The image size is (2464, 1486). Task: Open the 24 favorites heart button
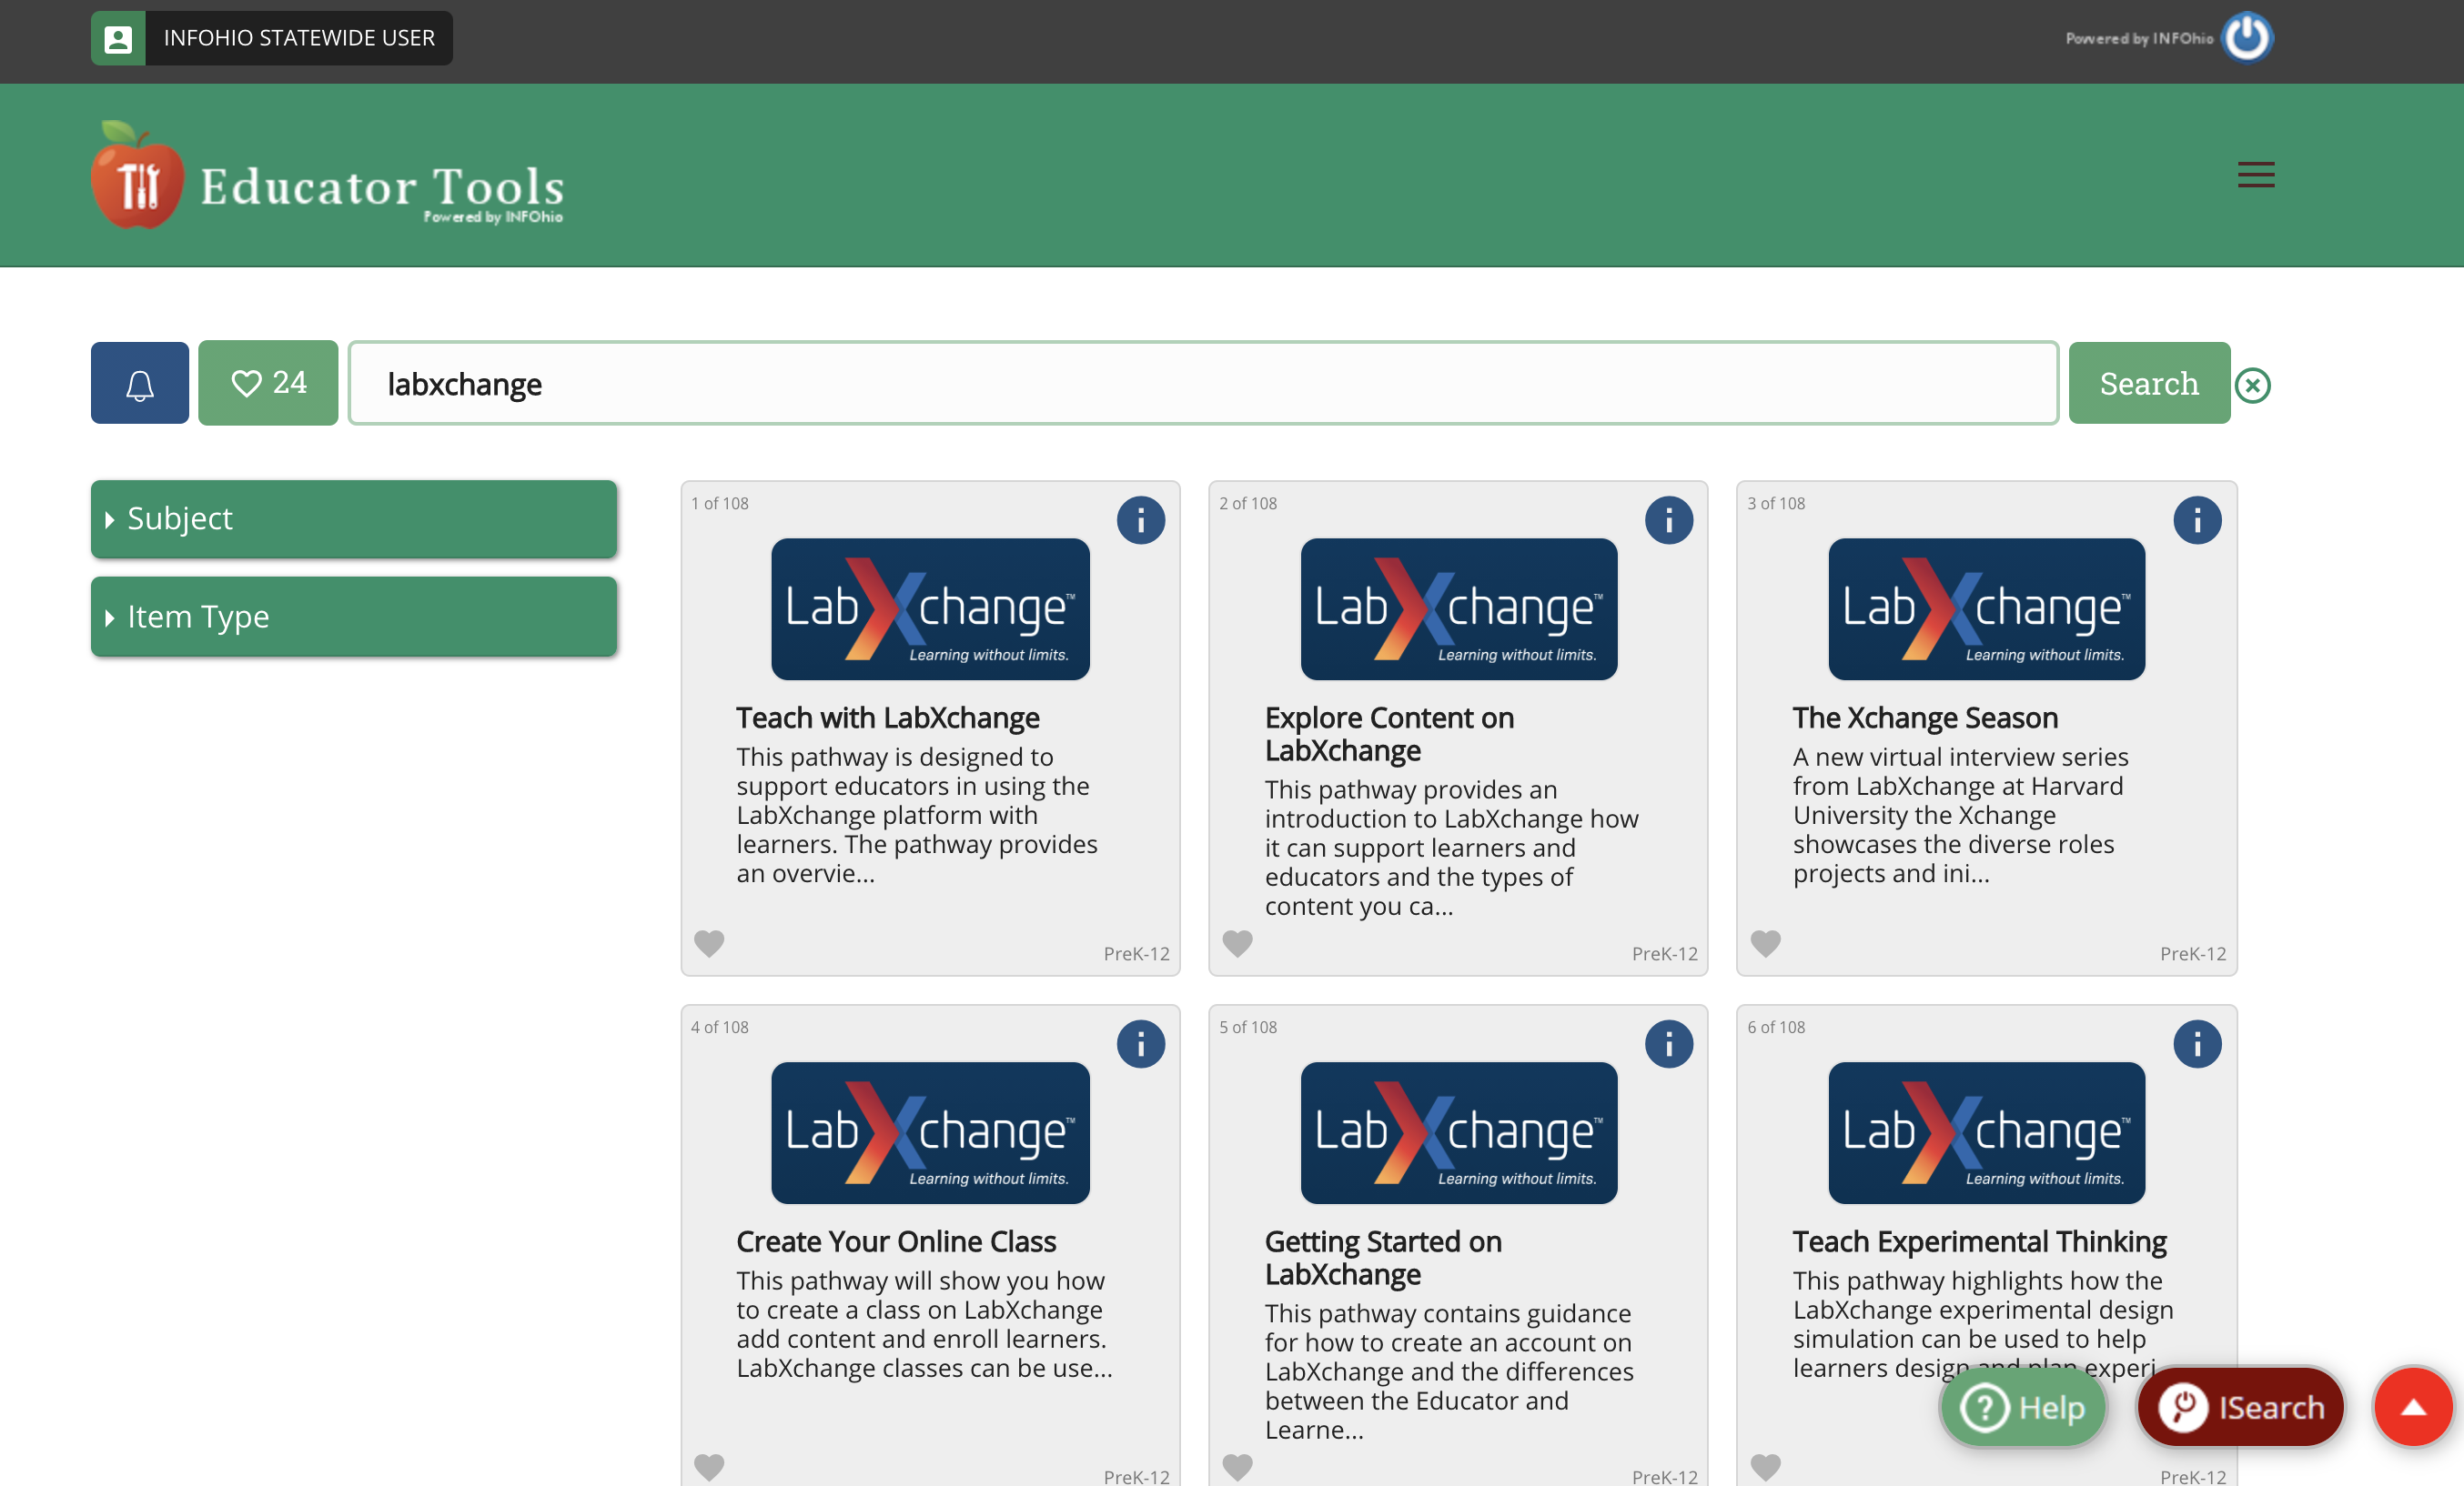pos(268,383)
